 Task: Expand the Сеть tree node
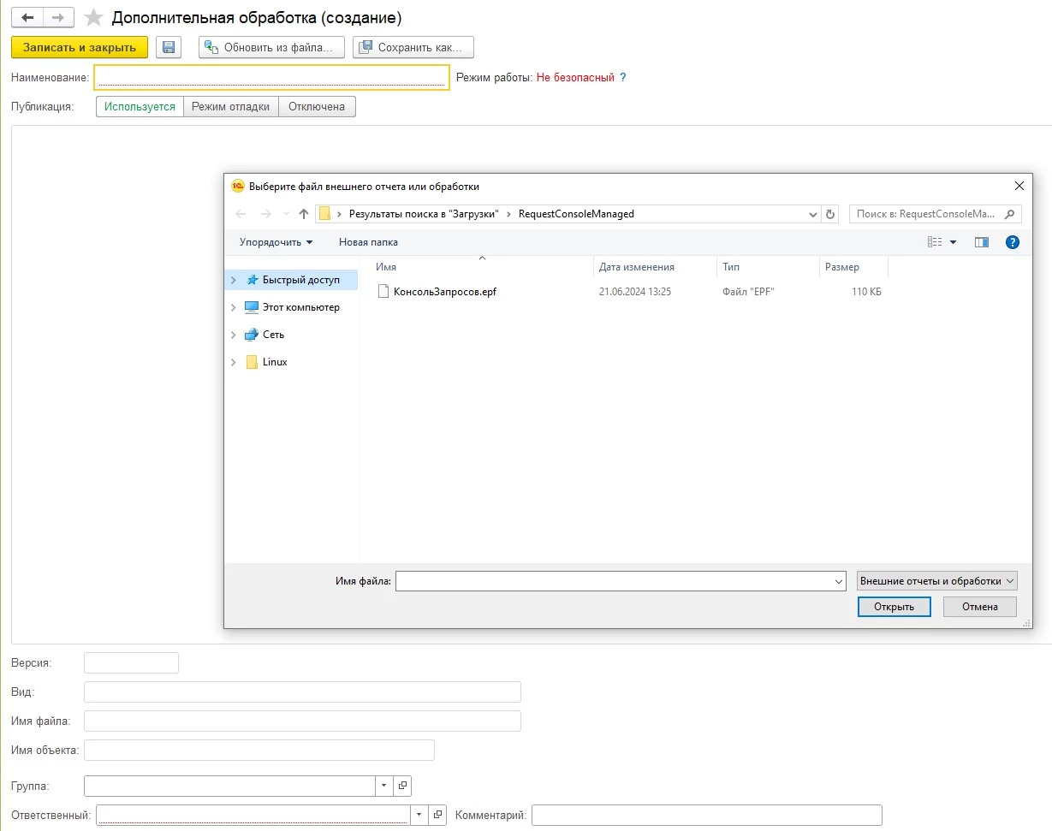(x=233, y=335)
